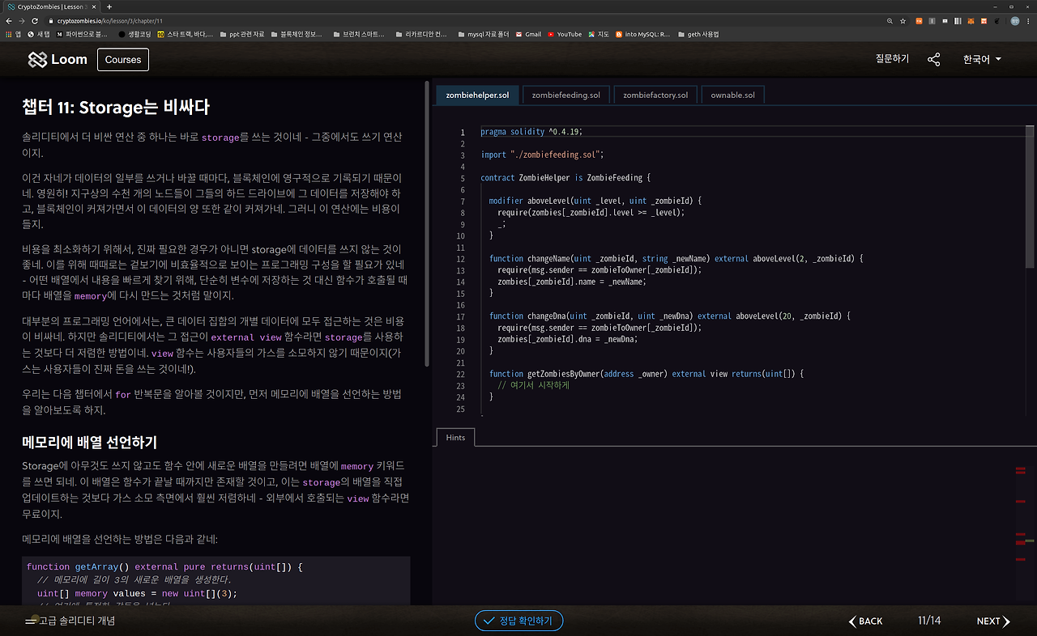The image size is (1037, 636).
Task: Click the 'function getArray()' example code line
Action: pos(164,566)
